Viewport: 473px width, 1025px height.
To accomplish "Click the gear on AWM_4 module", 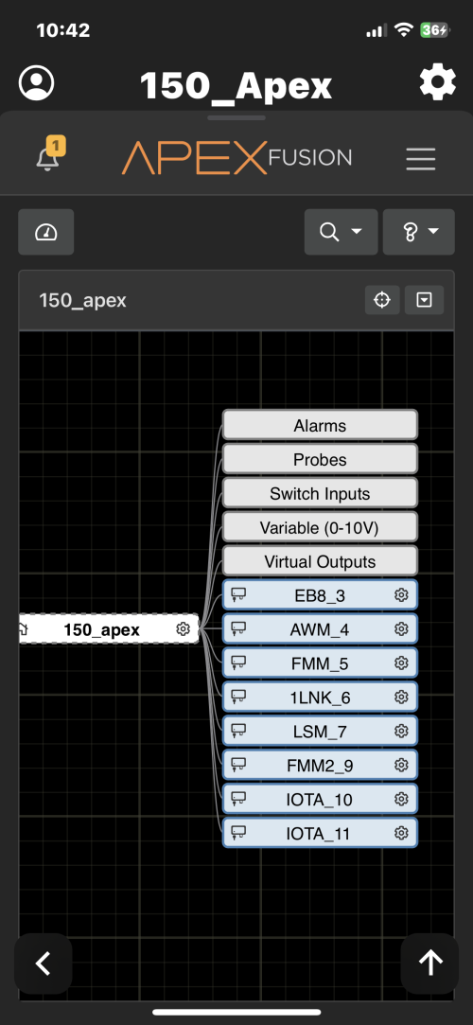I will (x=401, y=628).
